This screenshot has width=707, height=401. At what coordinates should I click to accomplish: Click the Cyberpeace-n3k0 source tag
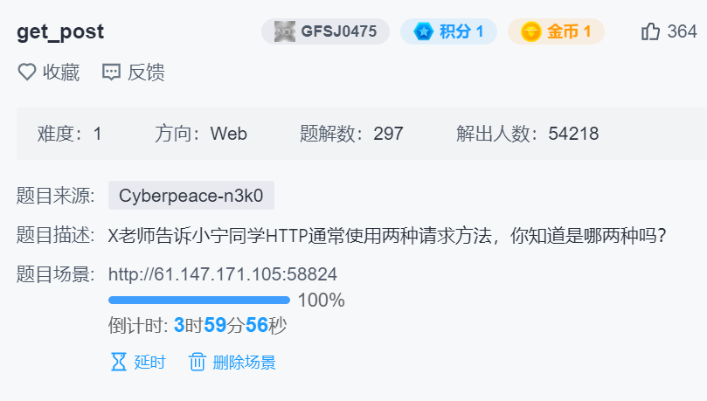point(191,196)
